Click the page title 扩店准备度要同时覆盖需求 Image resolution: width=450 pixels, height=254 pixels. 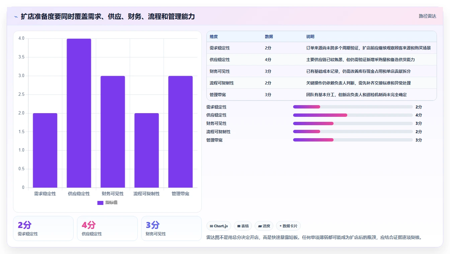(108, 16)
